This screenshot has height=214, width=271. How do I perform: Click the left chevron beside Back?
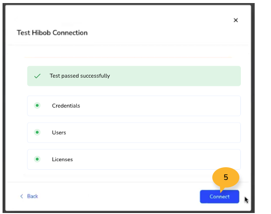[x=21, y=196]
